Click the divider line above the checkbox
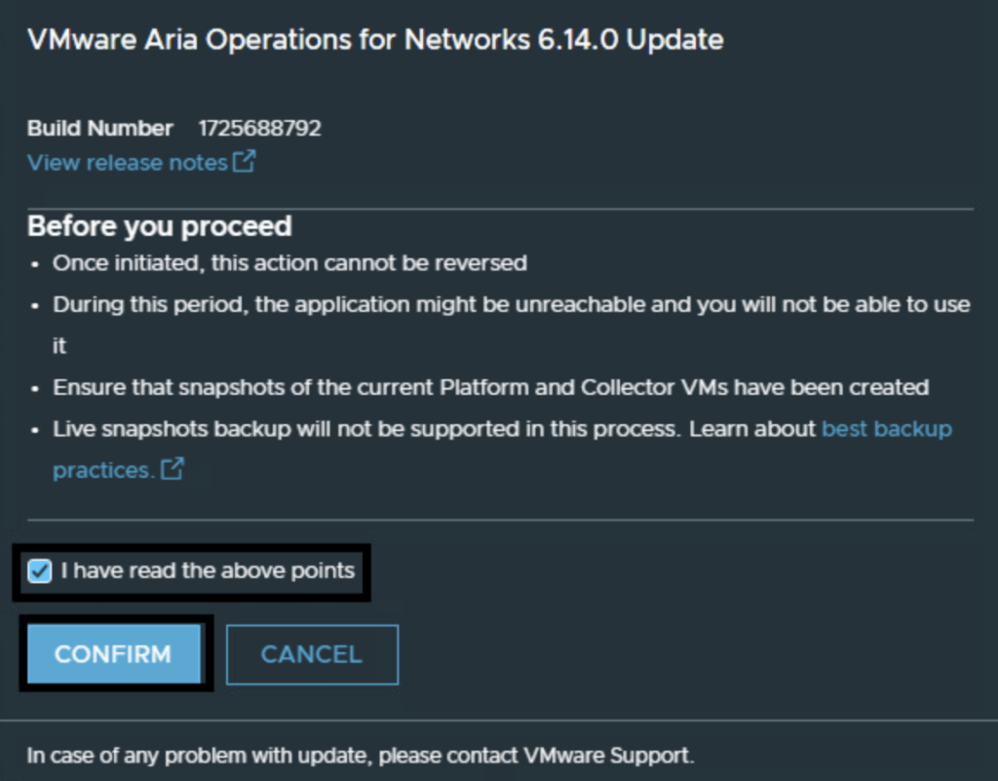The image size is (998, 781). (500, 520)
